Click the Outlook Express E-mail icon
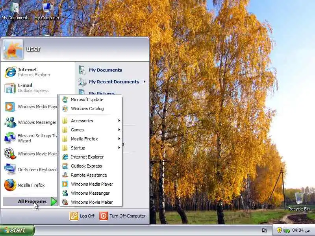 pos(10,88)
